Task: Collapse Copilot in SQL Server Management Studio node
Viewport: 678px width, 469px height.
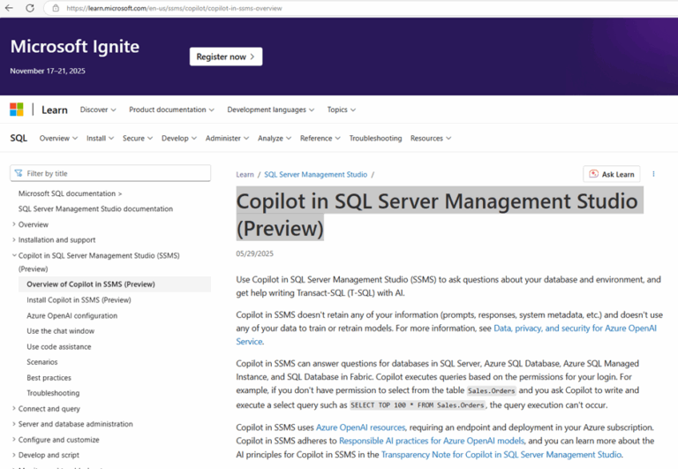Action: point(14,256)
